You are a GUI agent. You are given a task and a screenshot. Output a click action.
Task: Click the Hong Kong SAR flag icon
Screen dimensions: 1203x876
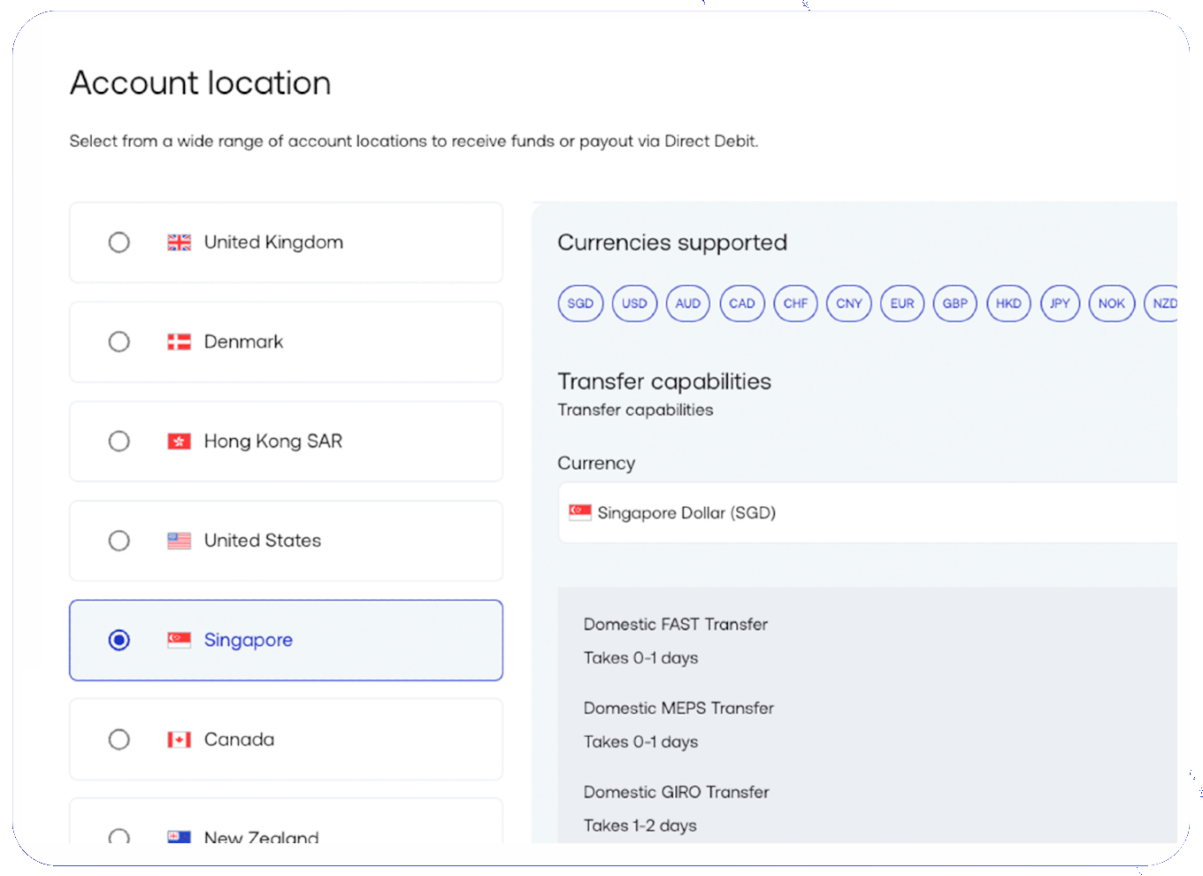pyautogui.click(x=179, y=442)
